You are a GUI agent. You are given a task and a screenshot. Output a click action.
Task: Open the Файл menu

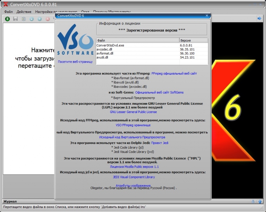(9, 12)
